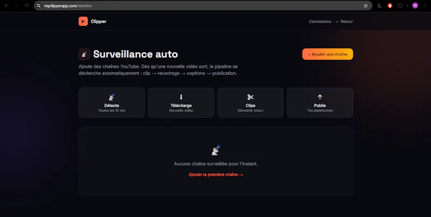Click the Clipe scissors icon

pos(251,97)
